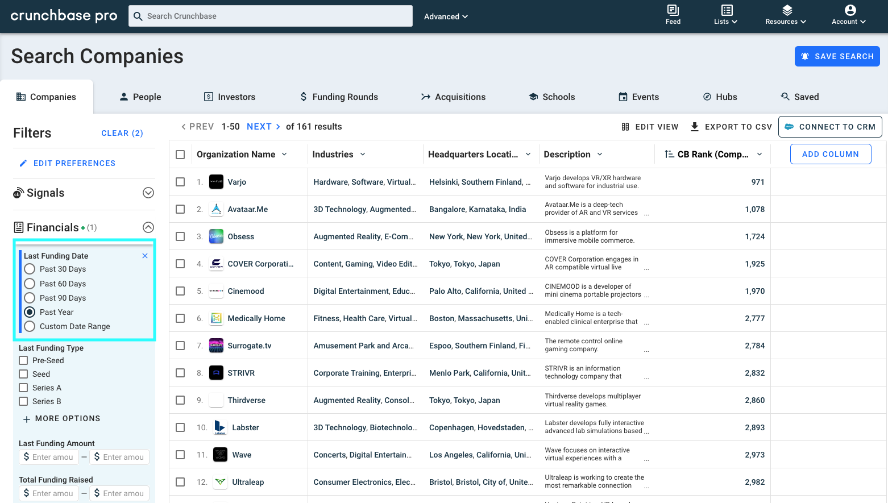Open Headquarters Location column dropdown

coord(528,155)
